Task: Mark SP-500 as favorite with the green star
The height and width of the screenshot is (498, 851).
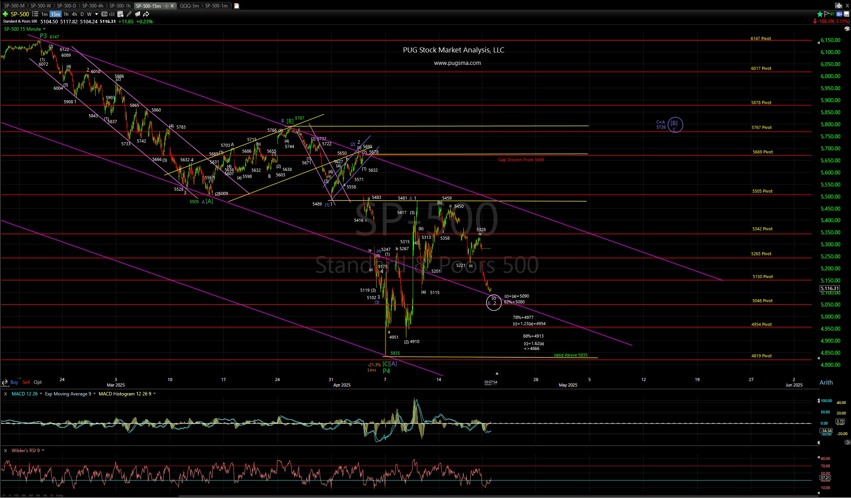Action: pos(820,14)
